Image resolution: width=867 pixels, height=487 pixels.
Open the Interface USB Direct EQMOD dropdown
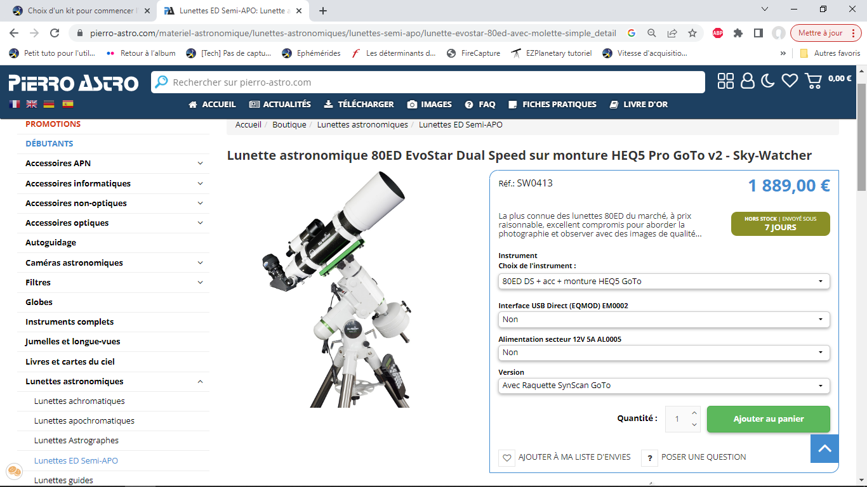pyautogui.click(x=664, y=320)
